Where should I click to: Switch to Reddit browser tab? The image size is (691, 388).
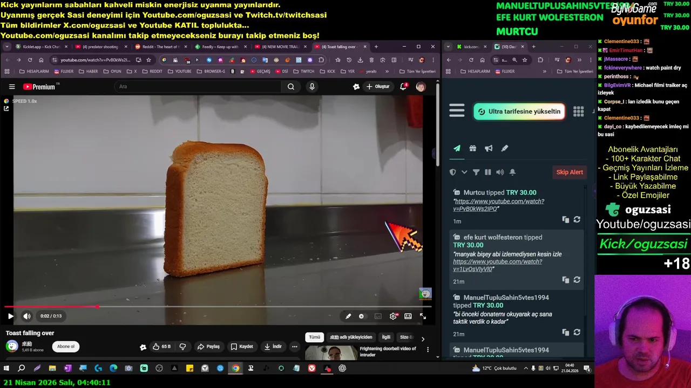pos(161,47)
